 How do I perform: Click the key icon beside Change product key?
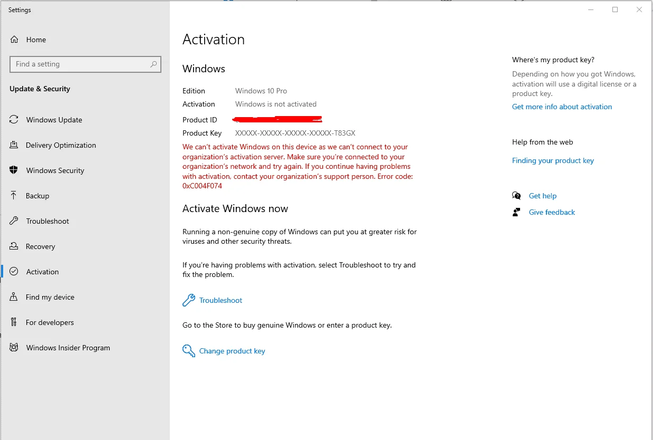coord(189,351)
